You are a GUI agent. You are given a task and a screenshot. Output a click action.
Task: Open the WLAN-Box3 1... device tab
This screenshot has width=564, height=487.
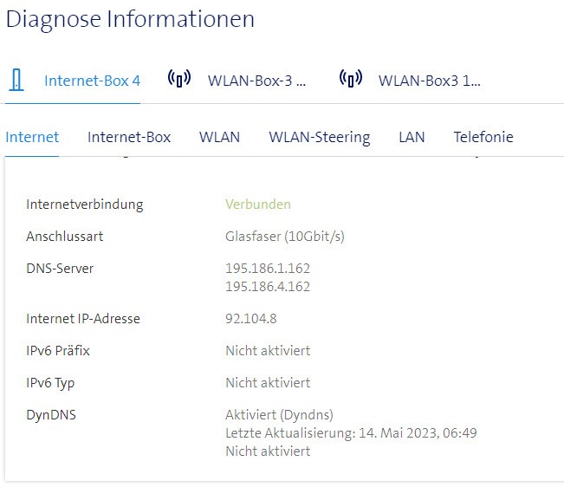[x=429, y=81]
